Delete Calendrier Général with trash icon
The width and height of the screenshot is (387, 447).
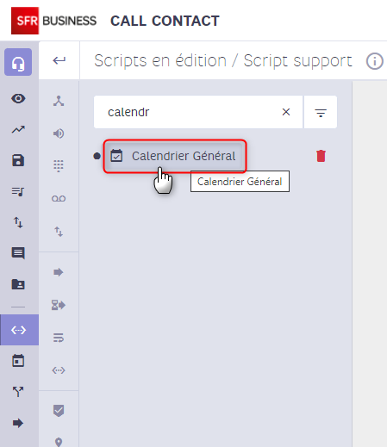click(321, 156)
